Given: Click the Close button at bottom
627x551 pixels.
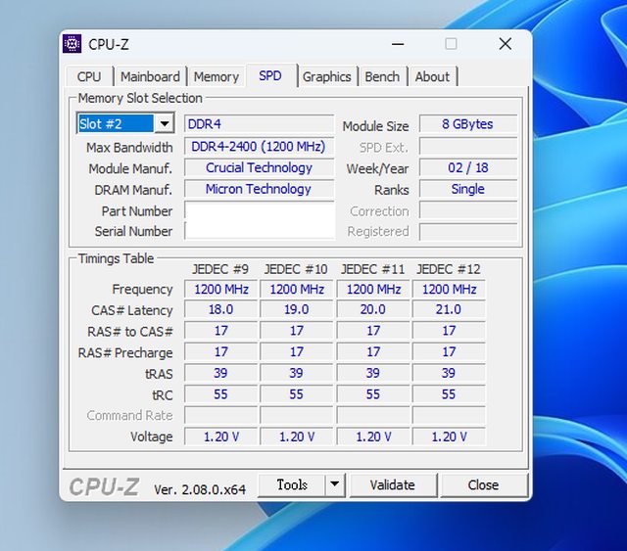Looking at the screenshot, I should tap(483, 484).
